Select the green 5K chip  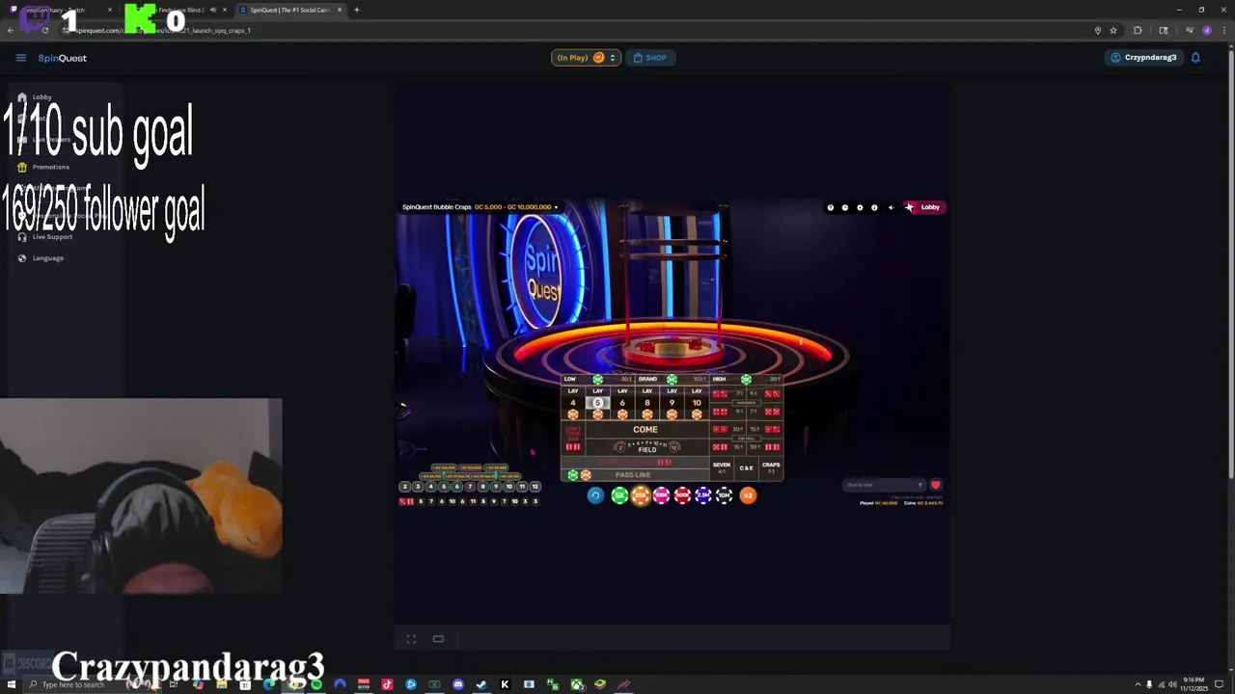coord(619,495)
